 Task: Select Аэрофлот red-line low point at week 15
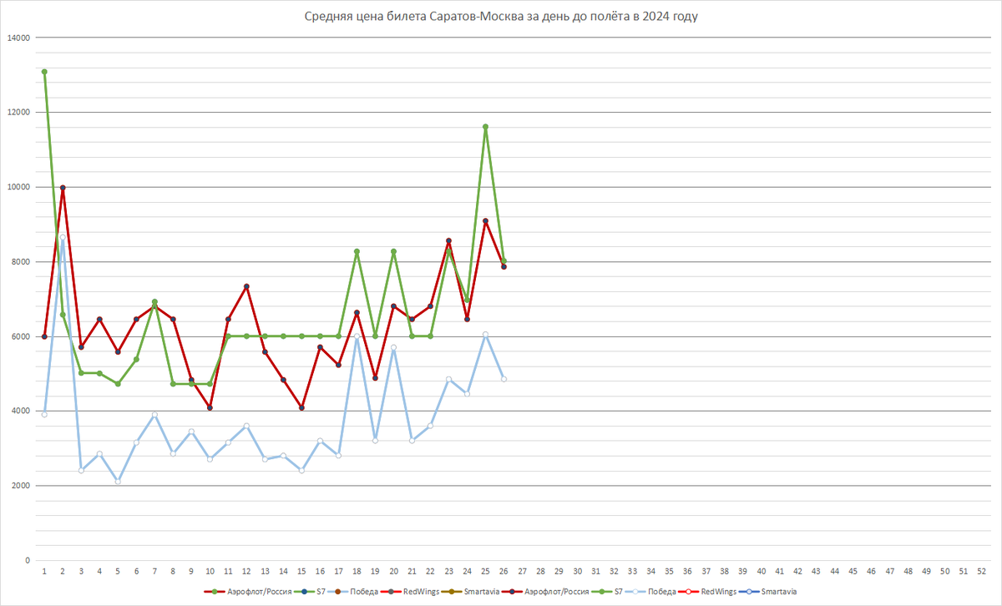coord(301,407)
